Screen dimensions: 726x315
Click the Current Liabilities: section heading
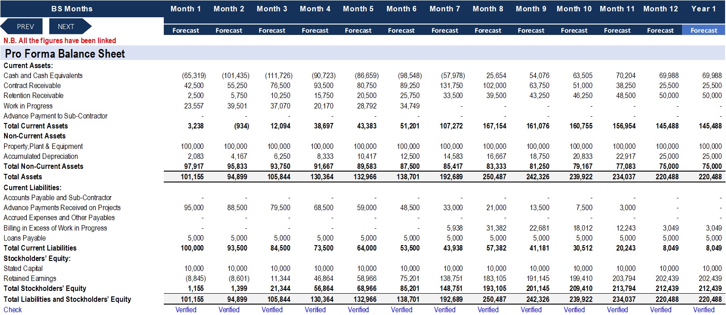[33, 187]
